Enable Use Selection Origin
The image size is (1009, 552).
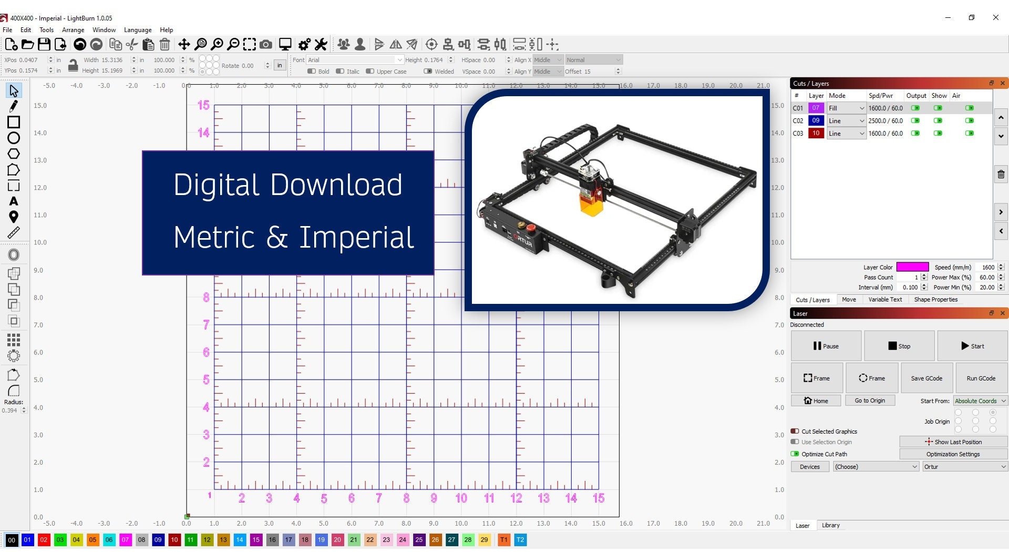click(x=794, y=442)
